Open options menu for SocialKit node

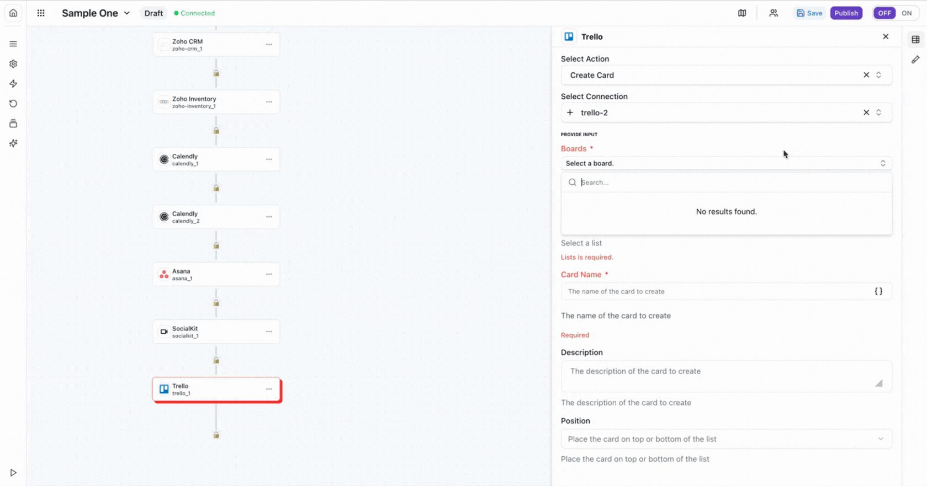coord(269,332)
